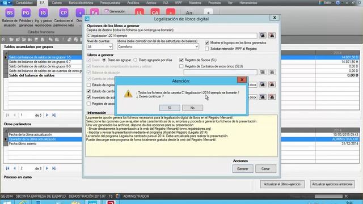Image resolution: width=363 pixels, height=204 pixels.
Task: Check the Estado de ingresos checkbox
Action: 88,85
